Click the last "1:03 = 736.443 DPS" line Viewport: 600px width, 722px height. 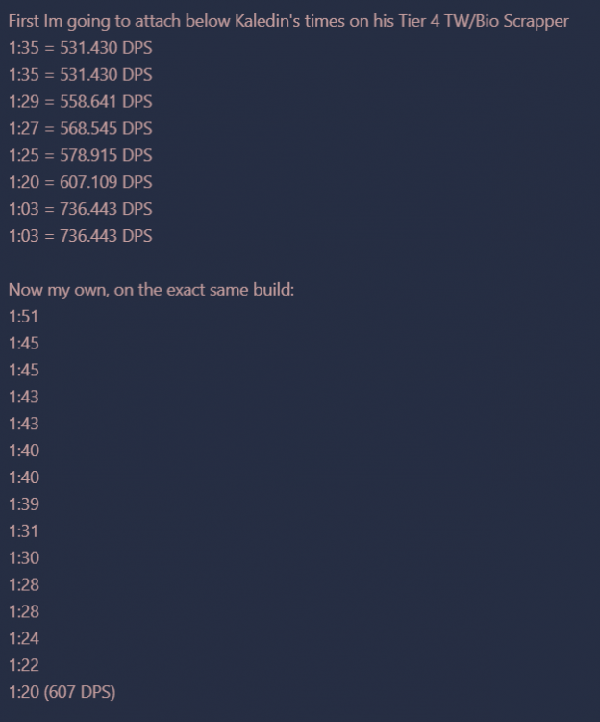coord(80,236)
